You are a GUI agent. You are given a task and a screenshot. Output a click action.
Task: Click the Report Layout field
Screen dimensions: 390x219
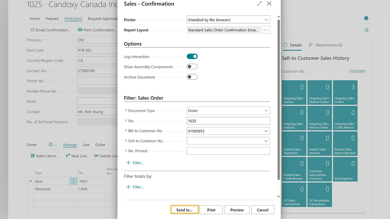click(223, 30)
